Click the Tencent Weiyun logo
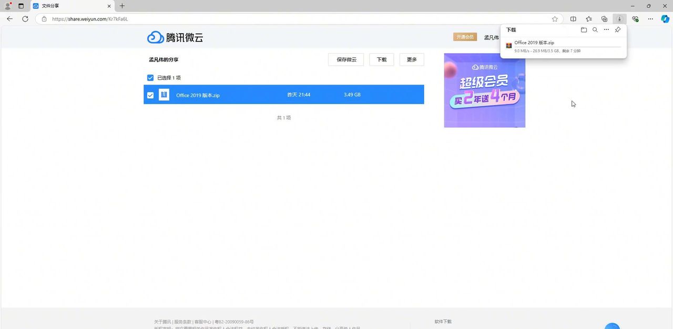 (x=175, y=37)
